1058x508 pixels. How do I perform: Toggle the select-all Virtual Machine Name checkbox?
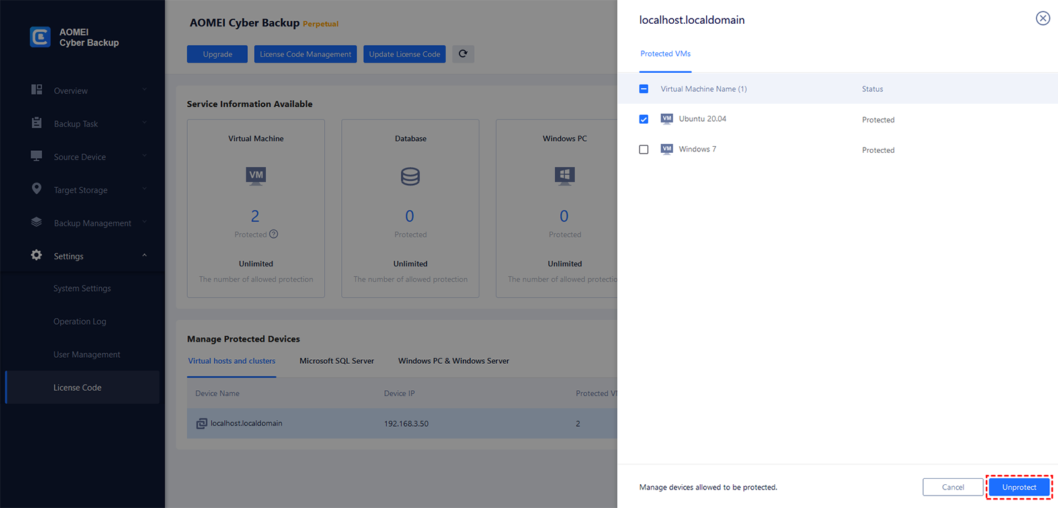tap(643, 89)
